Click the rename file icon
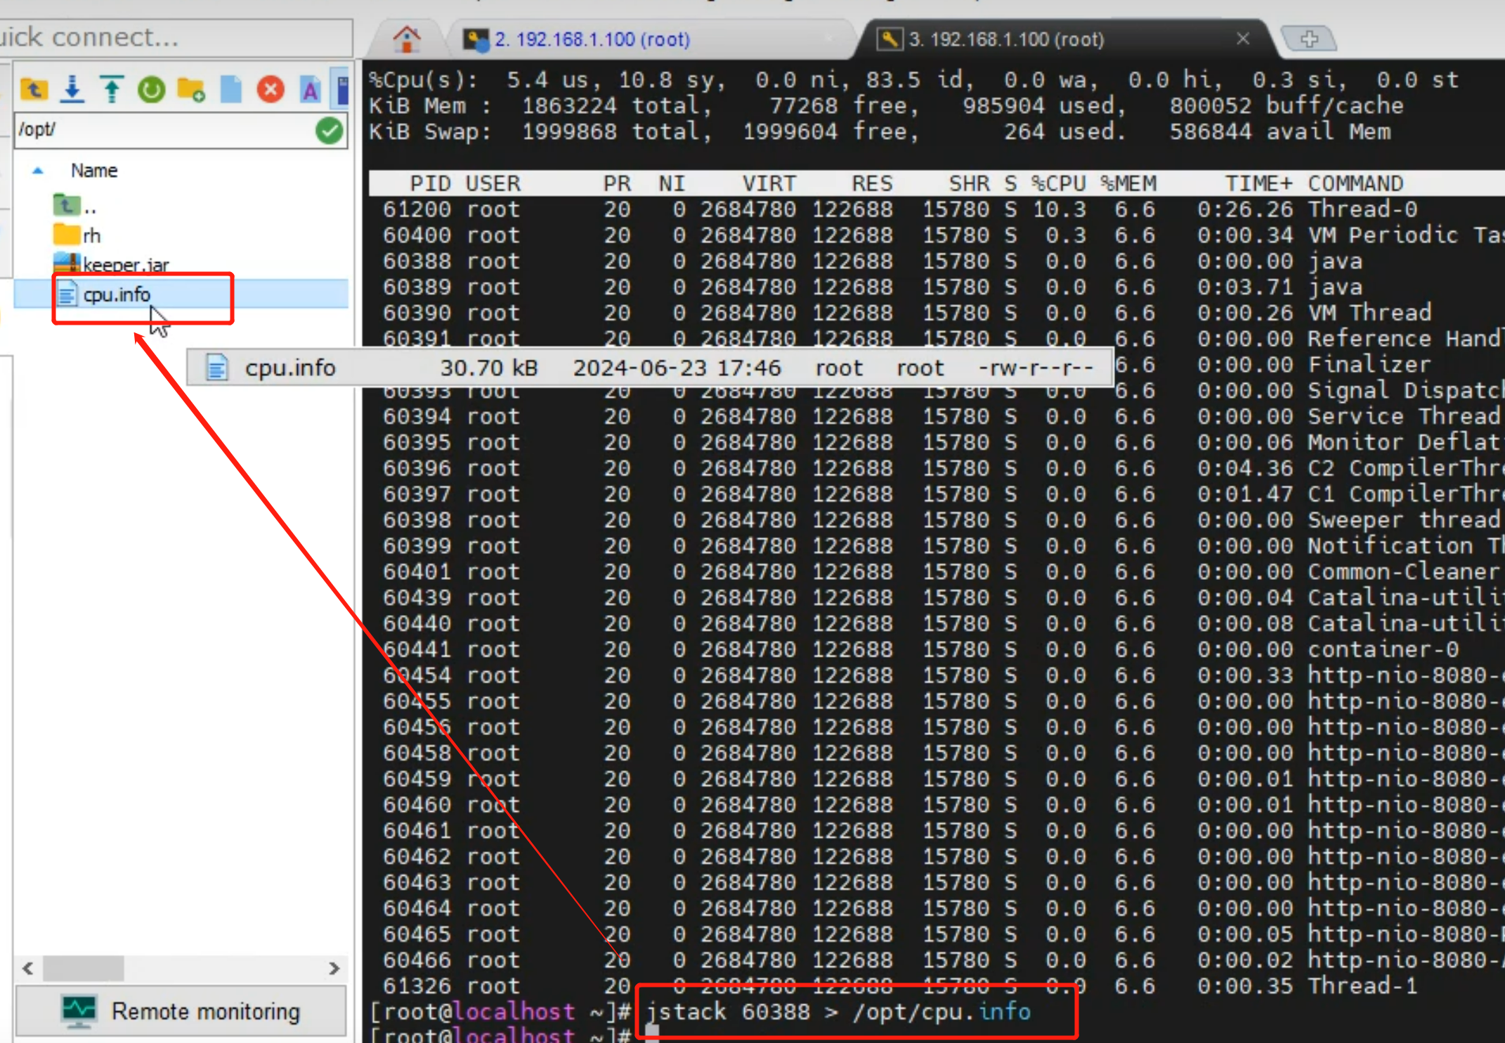The image size is (1505, 1043). [x=310, y=89]
